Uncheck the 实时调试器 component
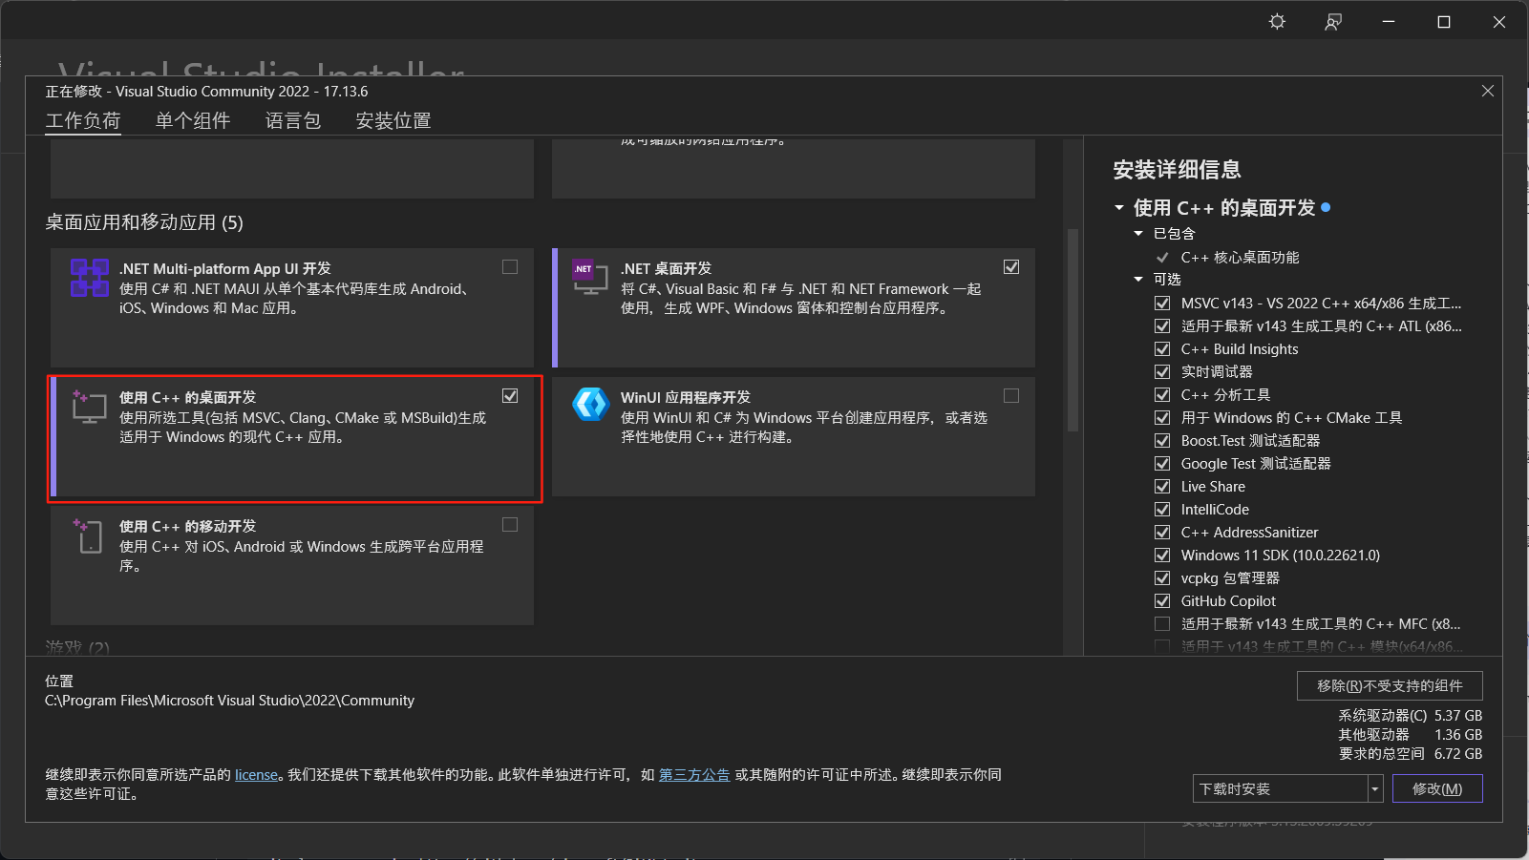 (1162, 372)
